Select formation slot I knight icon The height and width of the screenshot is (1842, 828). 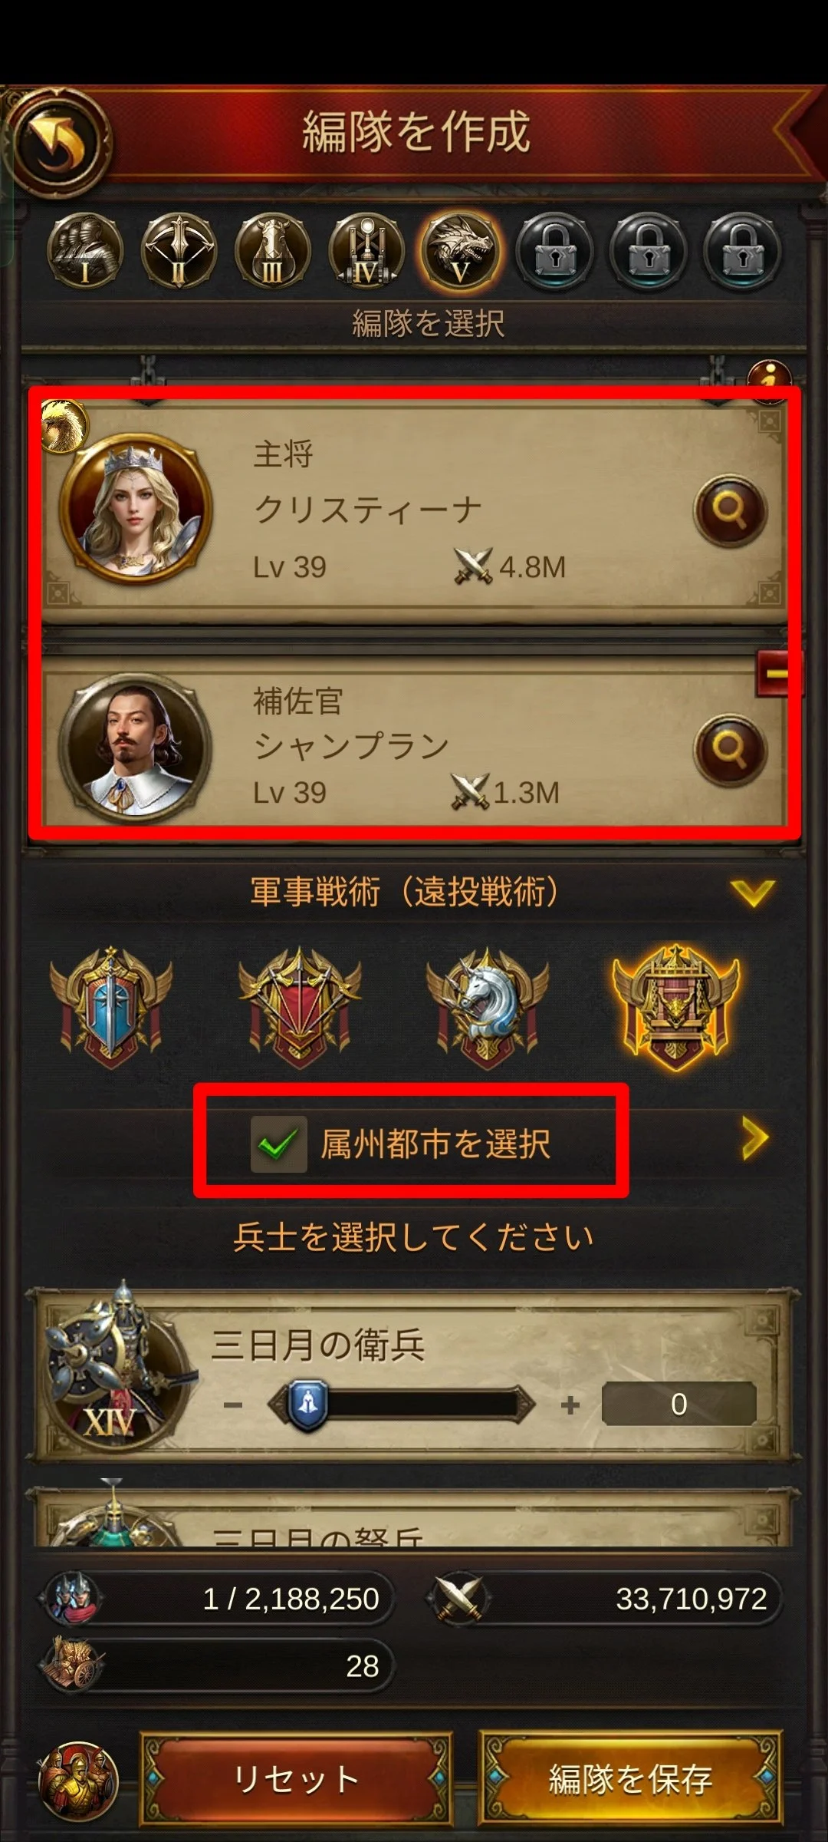[84, 251]
